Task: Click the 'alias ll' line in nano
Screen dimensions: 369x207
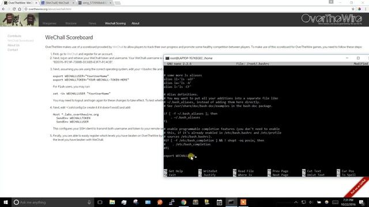Action: (x=179, y=79)
